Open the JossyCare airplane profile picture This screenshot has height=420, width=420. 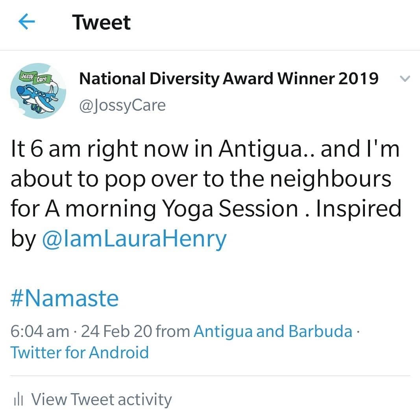[x=38, y=91]
